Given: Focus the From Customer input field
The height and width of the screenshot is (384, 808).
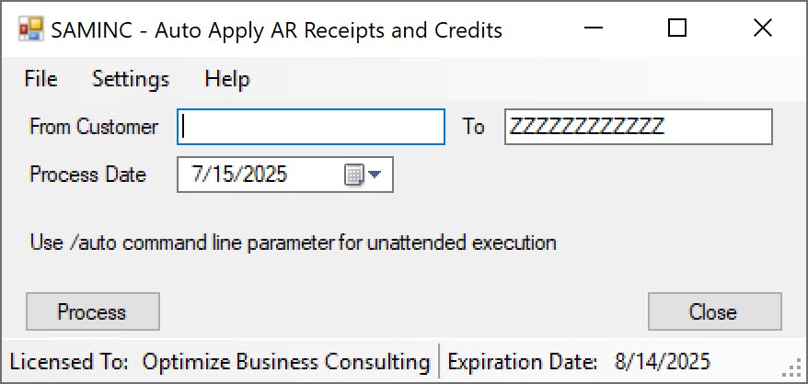Looking at the screenshot, I should click(311, 127).
